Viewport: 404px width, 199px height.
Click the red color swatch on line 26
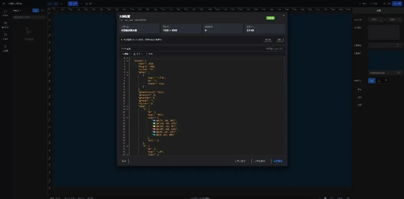pos(154,129)
